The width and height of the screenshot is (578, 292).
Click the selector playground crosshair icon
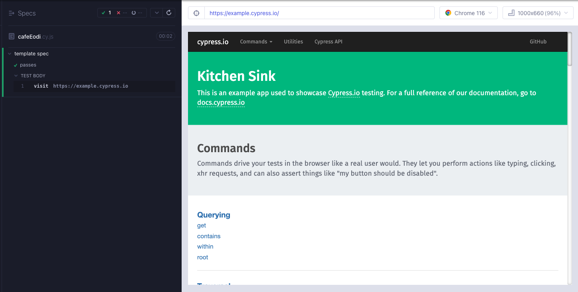pos(196,13)
